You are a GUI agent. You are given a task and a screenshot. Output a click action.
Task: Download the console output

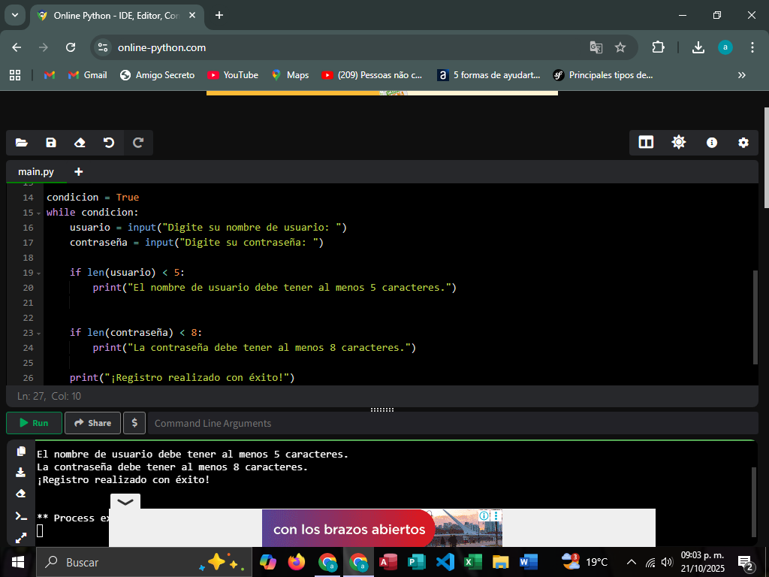(21, 473)
